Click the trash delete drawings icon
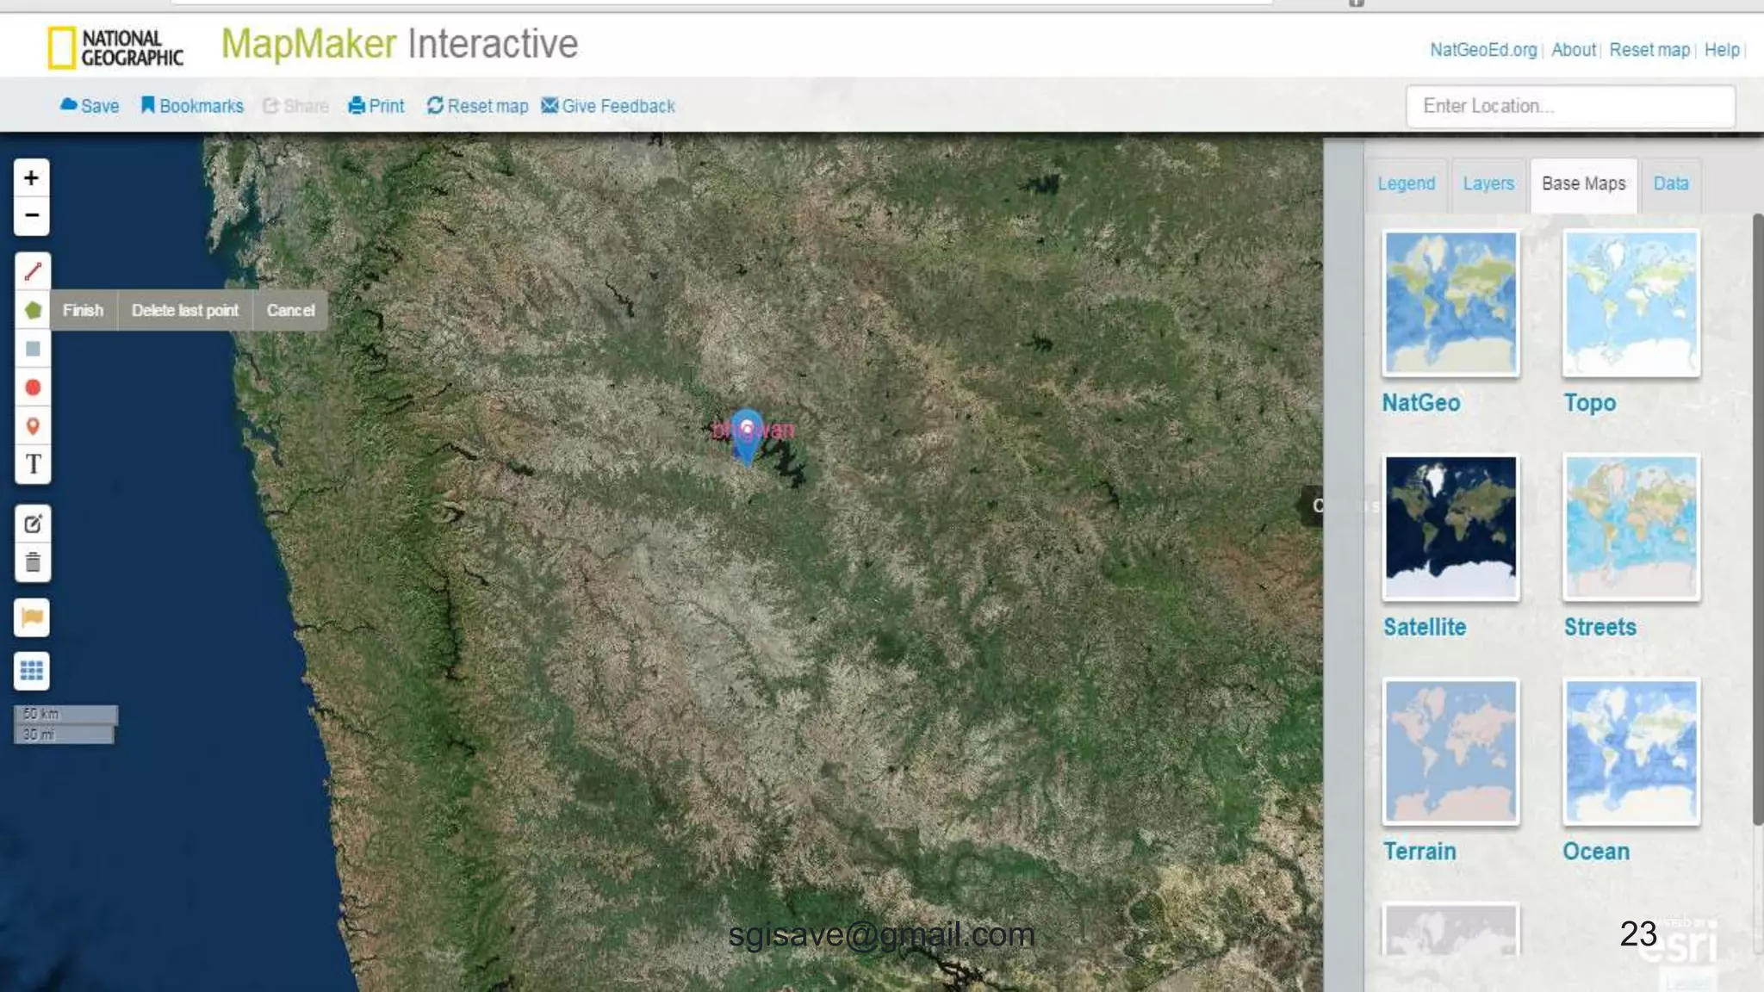 (x=33, y=562)
